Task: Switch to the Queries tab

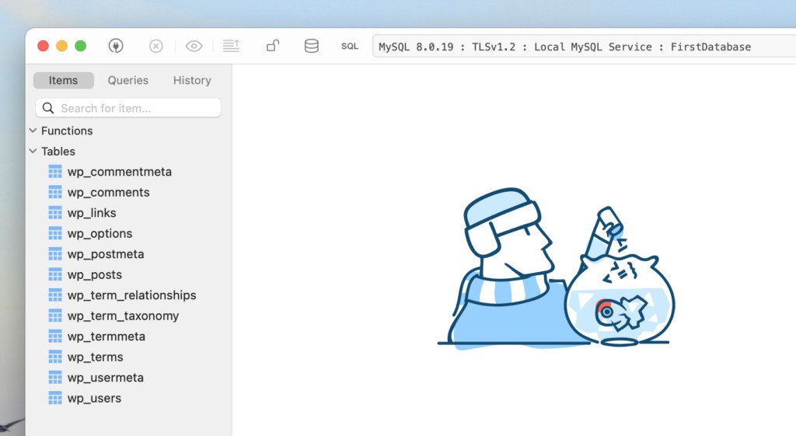Action: tap(128, 80)
